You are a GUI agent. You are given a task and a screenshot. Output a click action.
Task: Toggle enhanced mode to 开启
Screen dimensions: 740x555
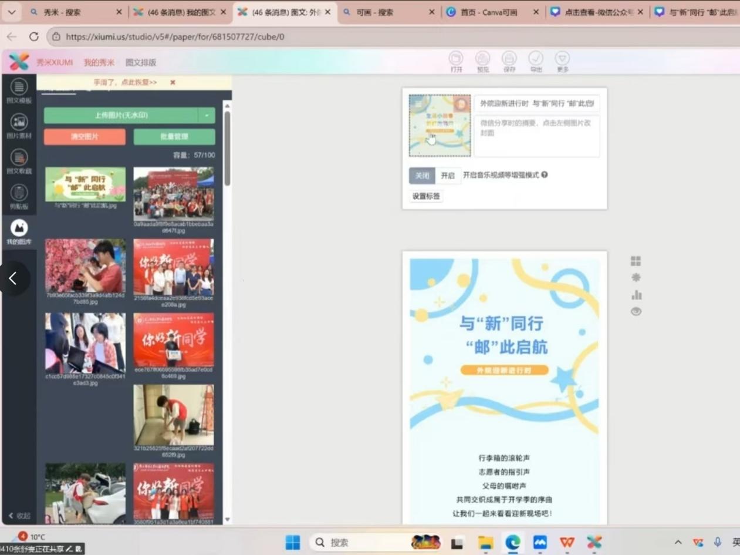448,175
